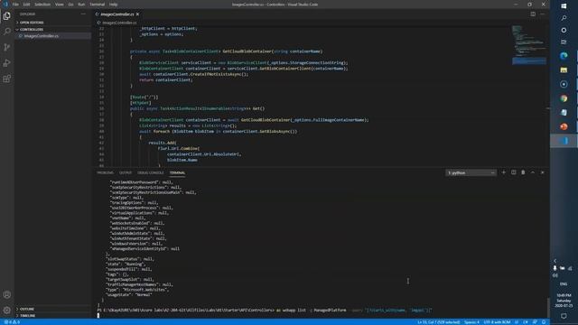
Task: Open the Help menu
Action: coord(113,5)
